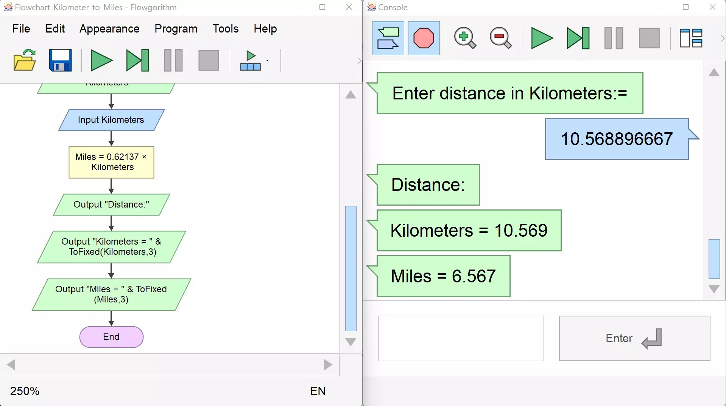
Task: Click inside the Console input field
Action: pos(460,338)
